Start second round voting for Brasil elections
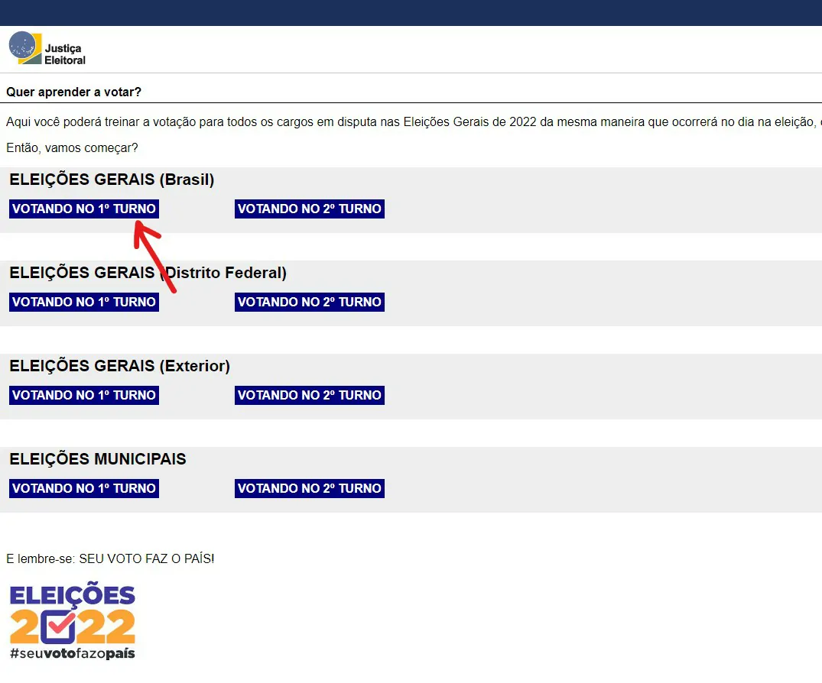Screen dimensions: 822x683 (309, 209)
